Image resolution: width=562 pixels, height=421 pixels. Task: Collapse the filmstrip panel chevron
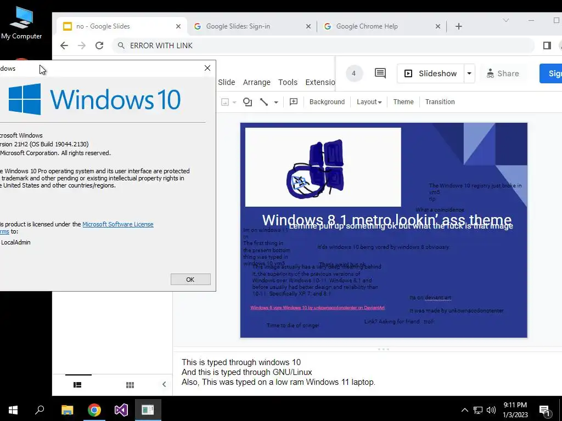tap(164, 384)
